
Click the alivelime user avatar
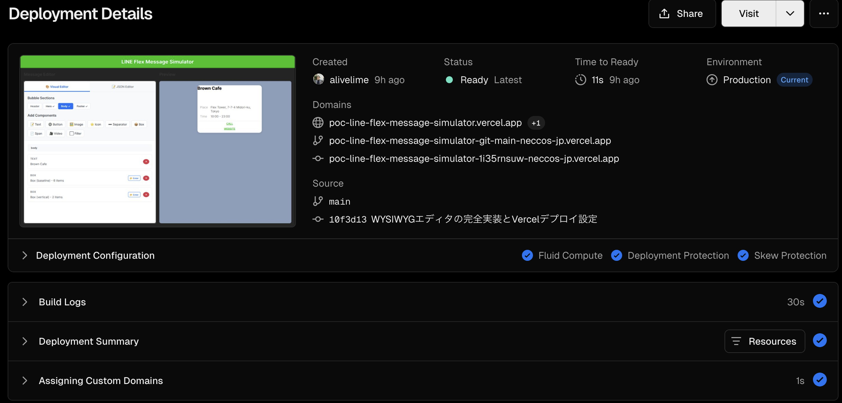pos(318,79)
